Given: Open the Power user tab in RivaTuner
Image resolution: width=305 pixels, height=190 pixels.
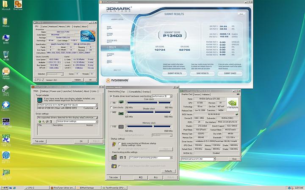Looking at the screenshot, I should [x=55, y=91].
